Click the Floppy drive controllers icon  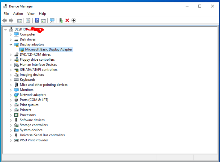point(16,59)
